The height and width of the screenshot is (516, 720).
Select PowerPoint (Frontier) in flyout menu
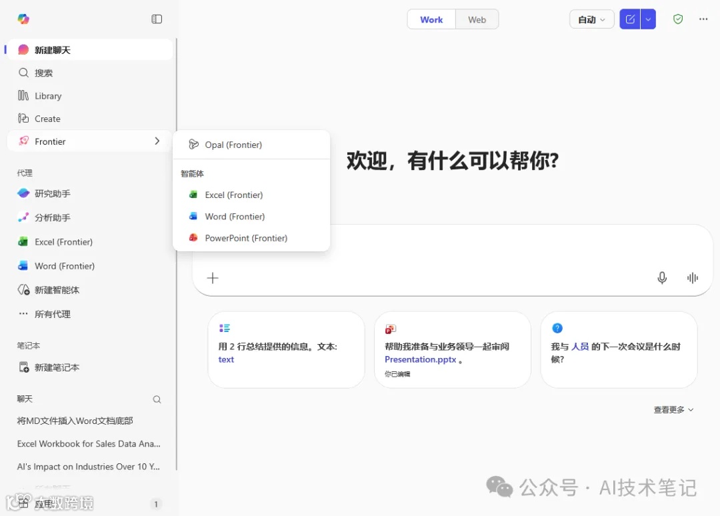click(x=251, y=238)
